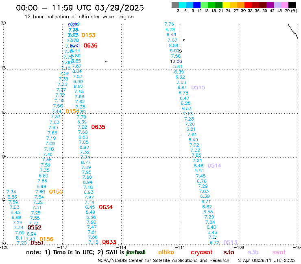Click the -120 longitude axis label
This screenshot has width=301, height=264.
[x=4, y=247]
